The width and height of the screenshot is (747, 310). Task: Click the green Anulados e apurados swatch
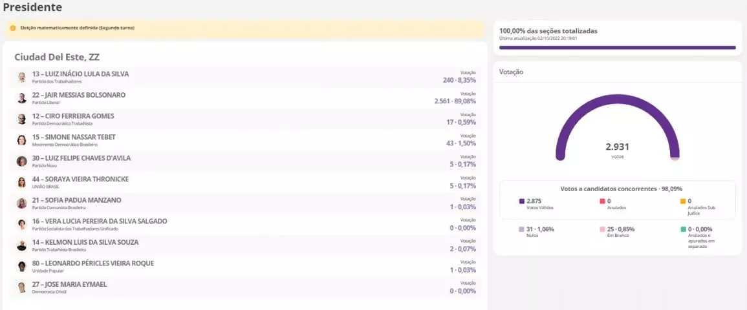point(682,229)
